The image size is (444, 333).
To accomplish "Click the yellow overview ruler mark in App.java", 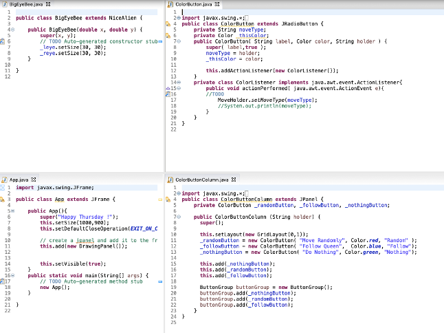I will coord(160,200).
